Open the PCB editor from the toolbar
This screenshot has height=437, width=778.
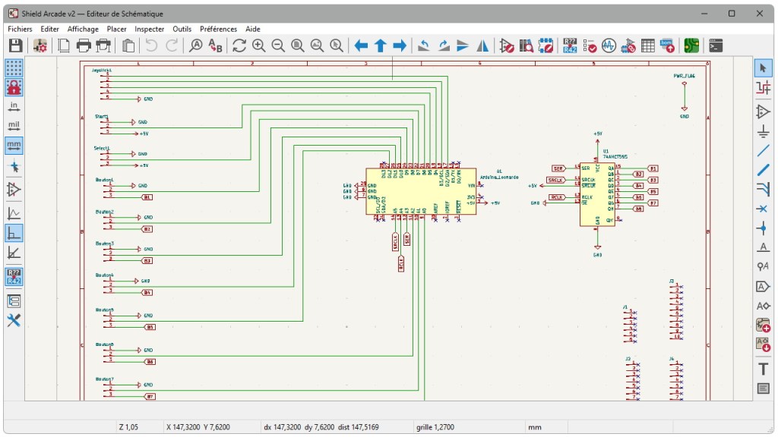(x=693, y=46)
